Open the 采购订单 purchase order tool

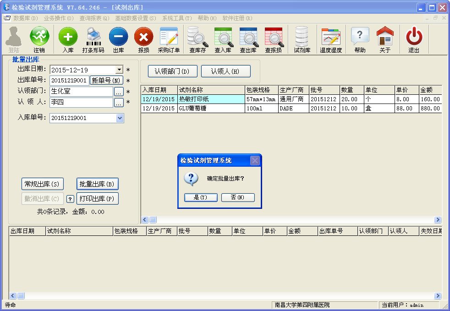[x=169, y=39]
